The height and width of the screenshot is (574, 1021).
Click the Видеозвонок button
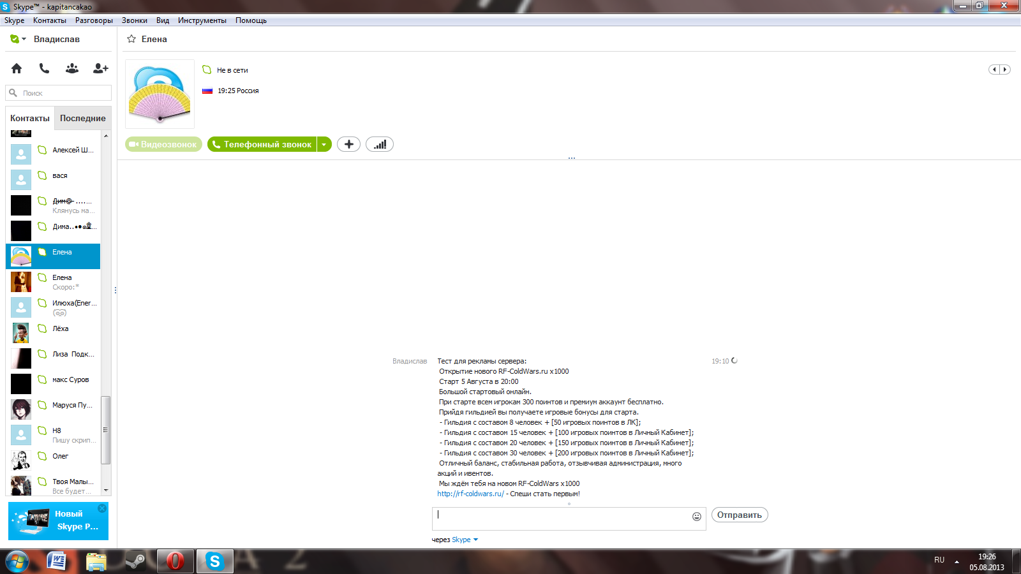[163, 144]
